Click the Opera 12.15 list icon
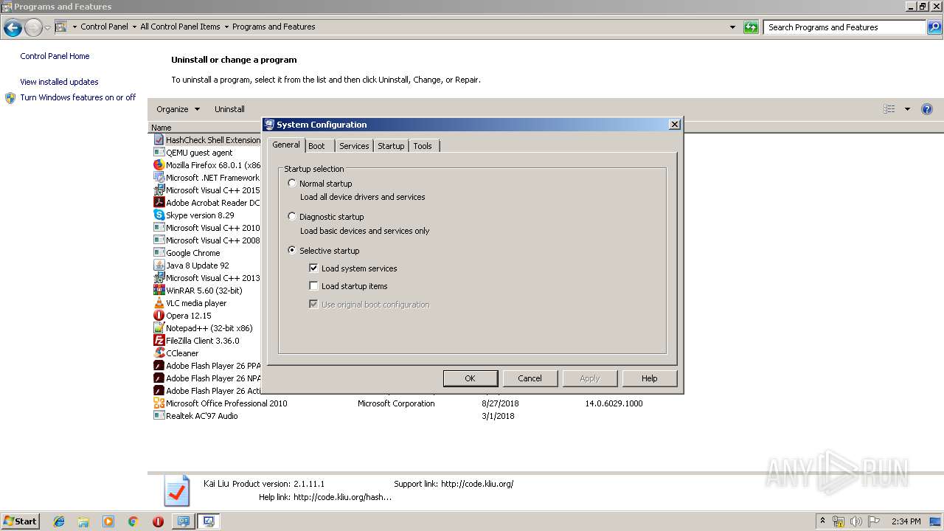 (159, 316)
